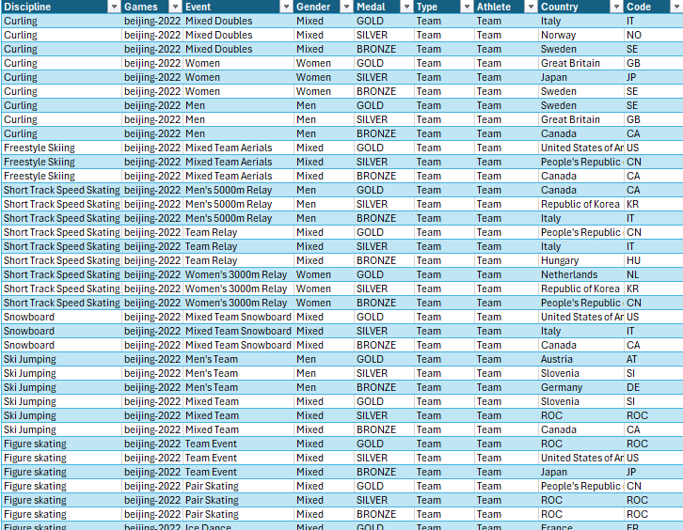Select the Event header cell
This screenshot has height=530, width=683.
238,7
